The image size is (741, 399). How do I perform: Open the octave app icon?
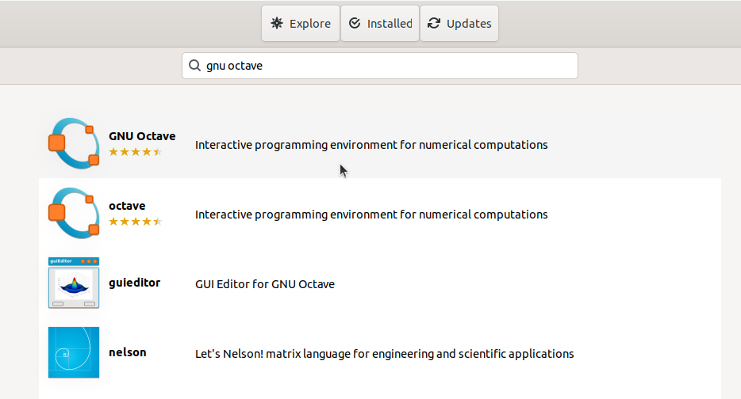tap(74, 213)
